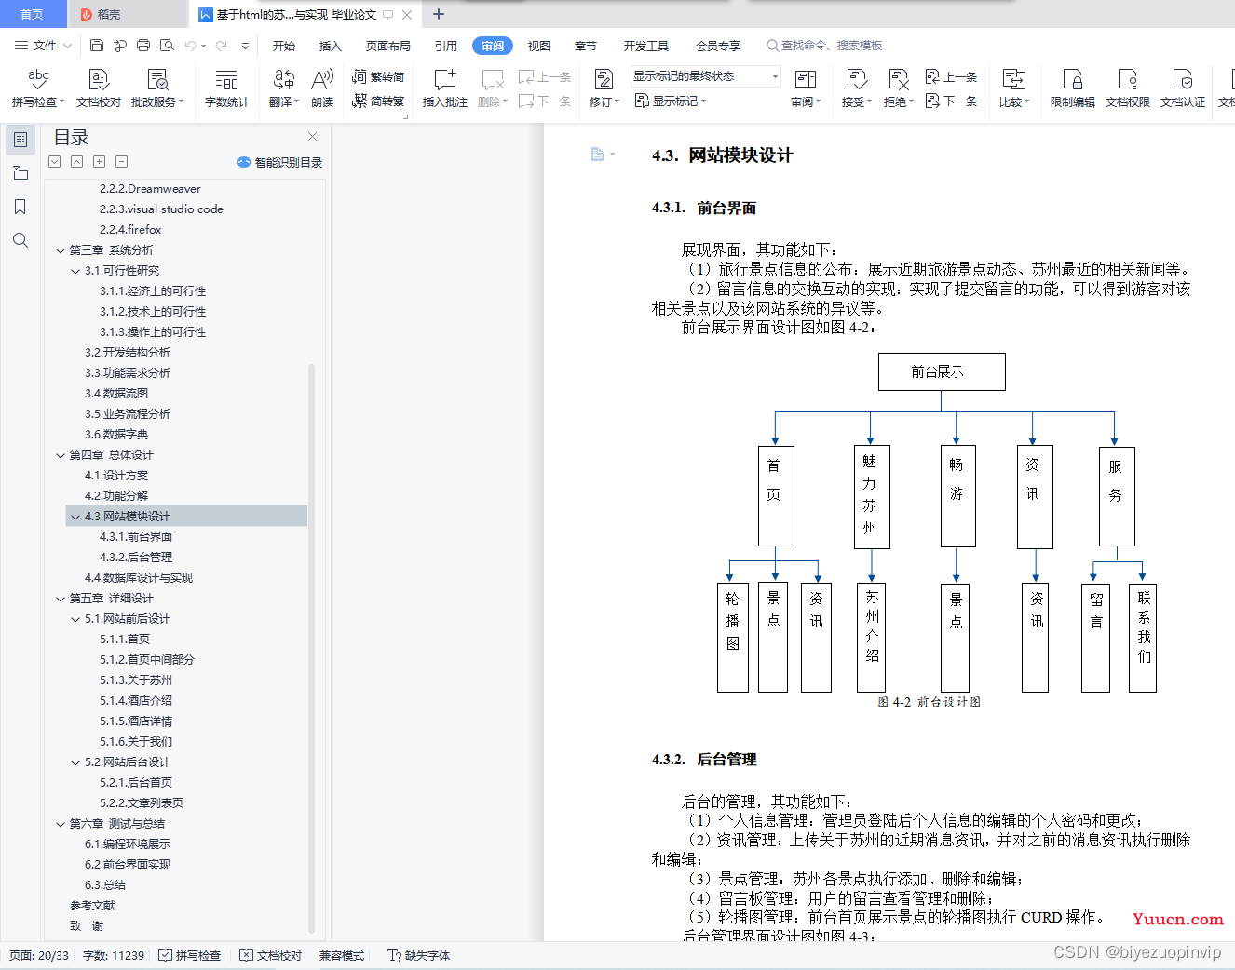Click the outline pane vertical scrollbar
The height and width of the screenshot is (970, 1235).
[x=311, y=647]
